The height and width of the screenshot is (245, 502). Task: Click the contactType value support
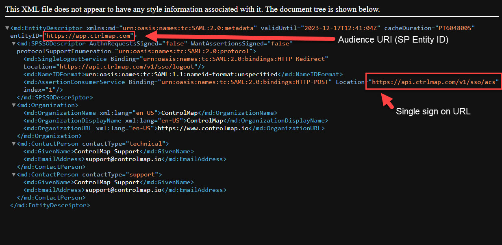tap(142, 174)
